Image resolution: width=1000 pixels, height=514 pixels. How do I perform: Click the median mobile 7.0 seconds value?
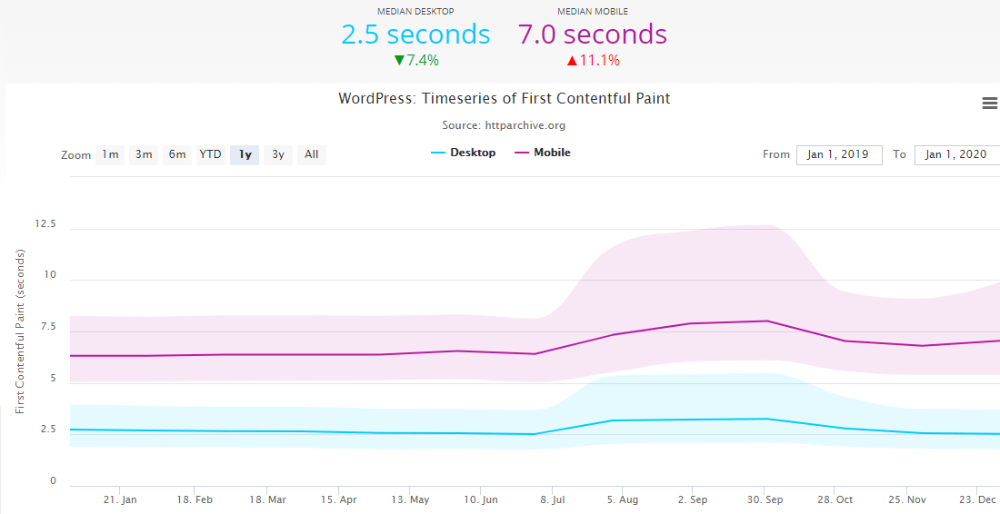(x=593, y=35)
